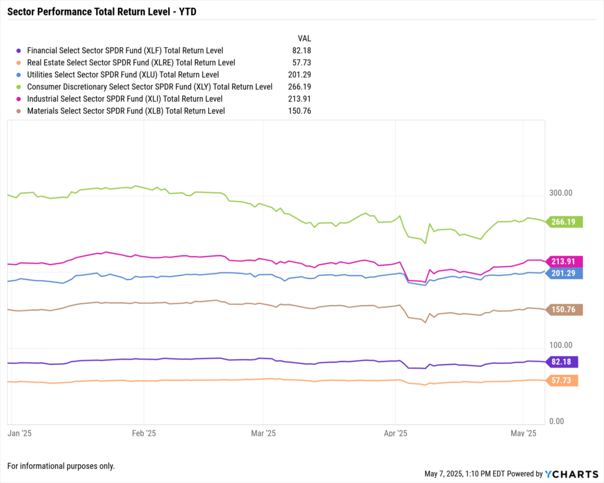Click the 0.00 y-axis label

(557, 421)
